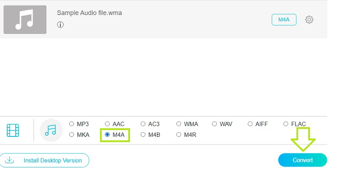This screenshot has width=340, height=170.
Task: Click the music note file thumbnail
Action: click(x=25, y=20)
